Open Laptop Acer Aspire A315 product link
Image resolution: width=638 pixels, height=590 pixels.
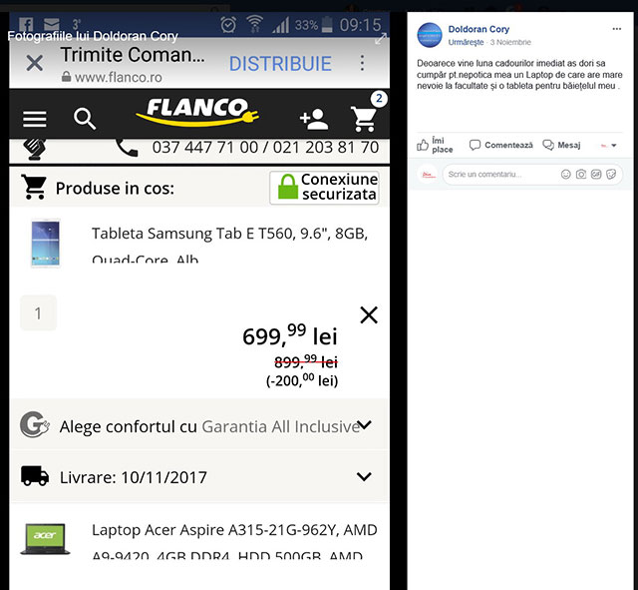[234, 541]
